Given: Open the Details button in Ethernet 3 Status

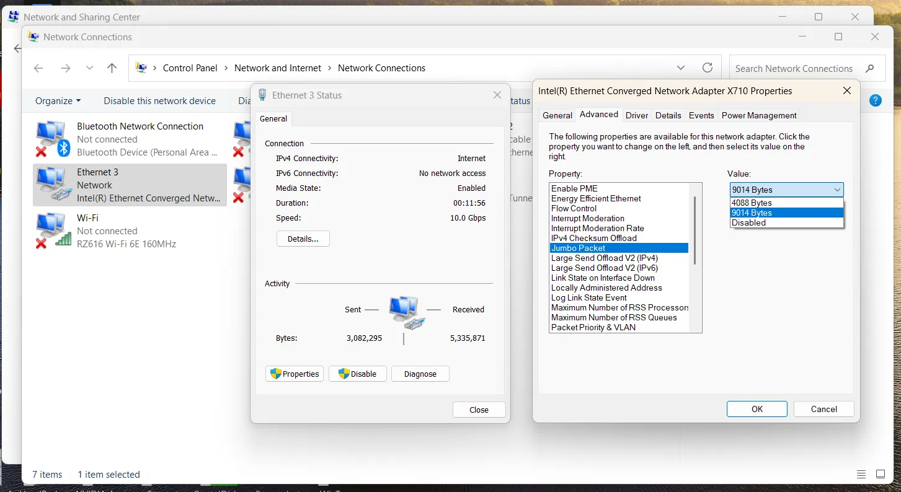Looking at the screenshot, I should tap(303, 239).
